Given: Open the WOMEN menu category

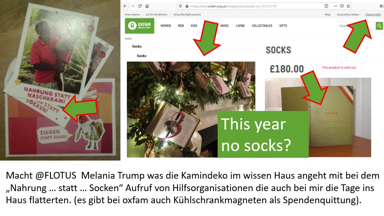Looking at the screenshot, I should (166, 26).
